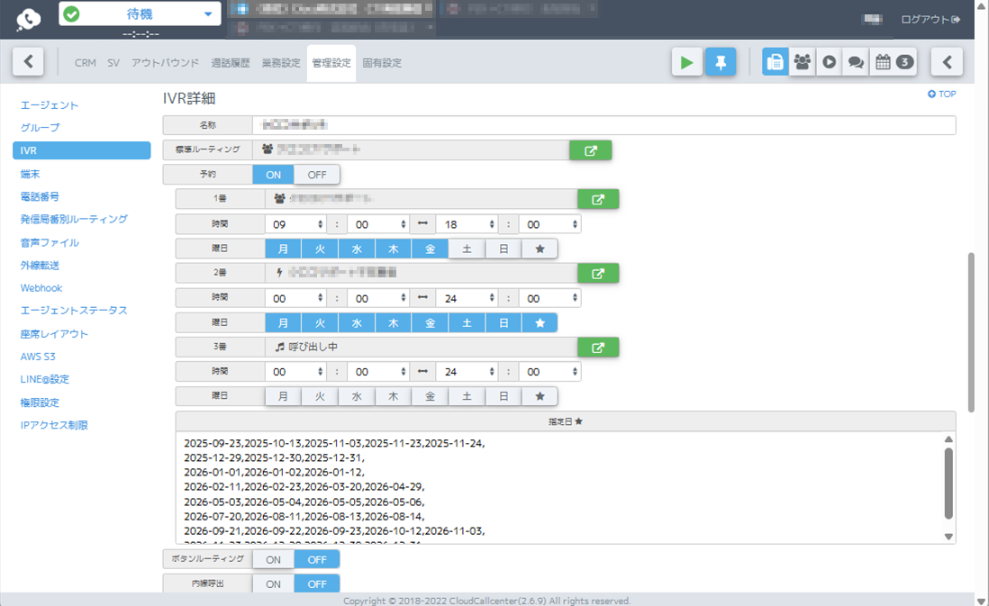989x606 pixels.
Task: Open the standard routing external link icon
Action: (591, 150)
